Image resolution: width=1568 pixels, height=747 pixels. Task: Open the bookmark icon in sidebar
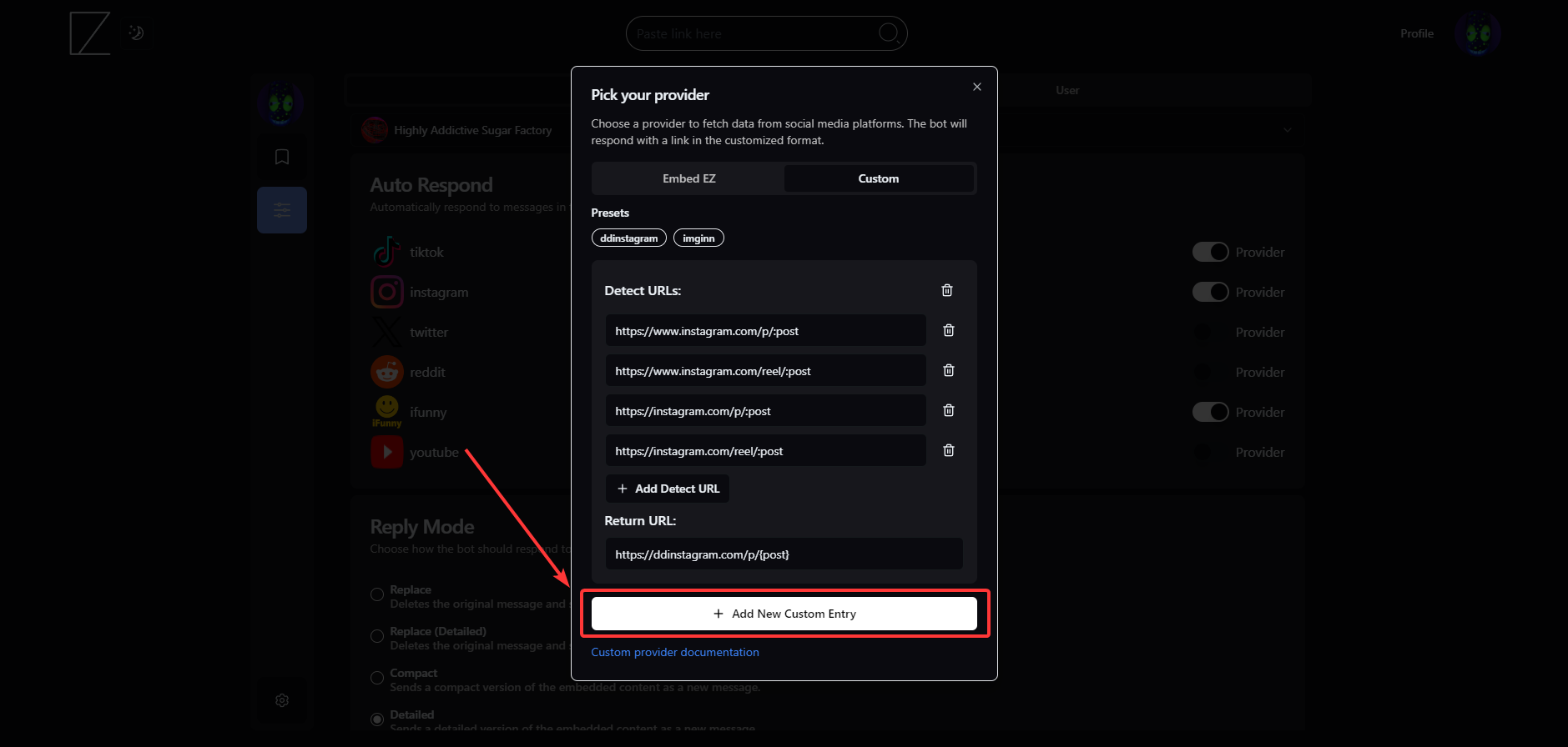pyautogui.click(x=282, y=157)
